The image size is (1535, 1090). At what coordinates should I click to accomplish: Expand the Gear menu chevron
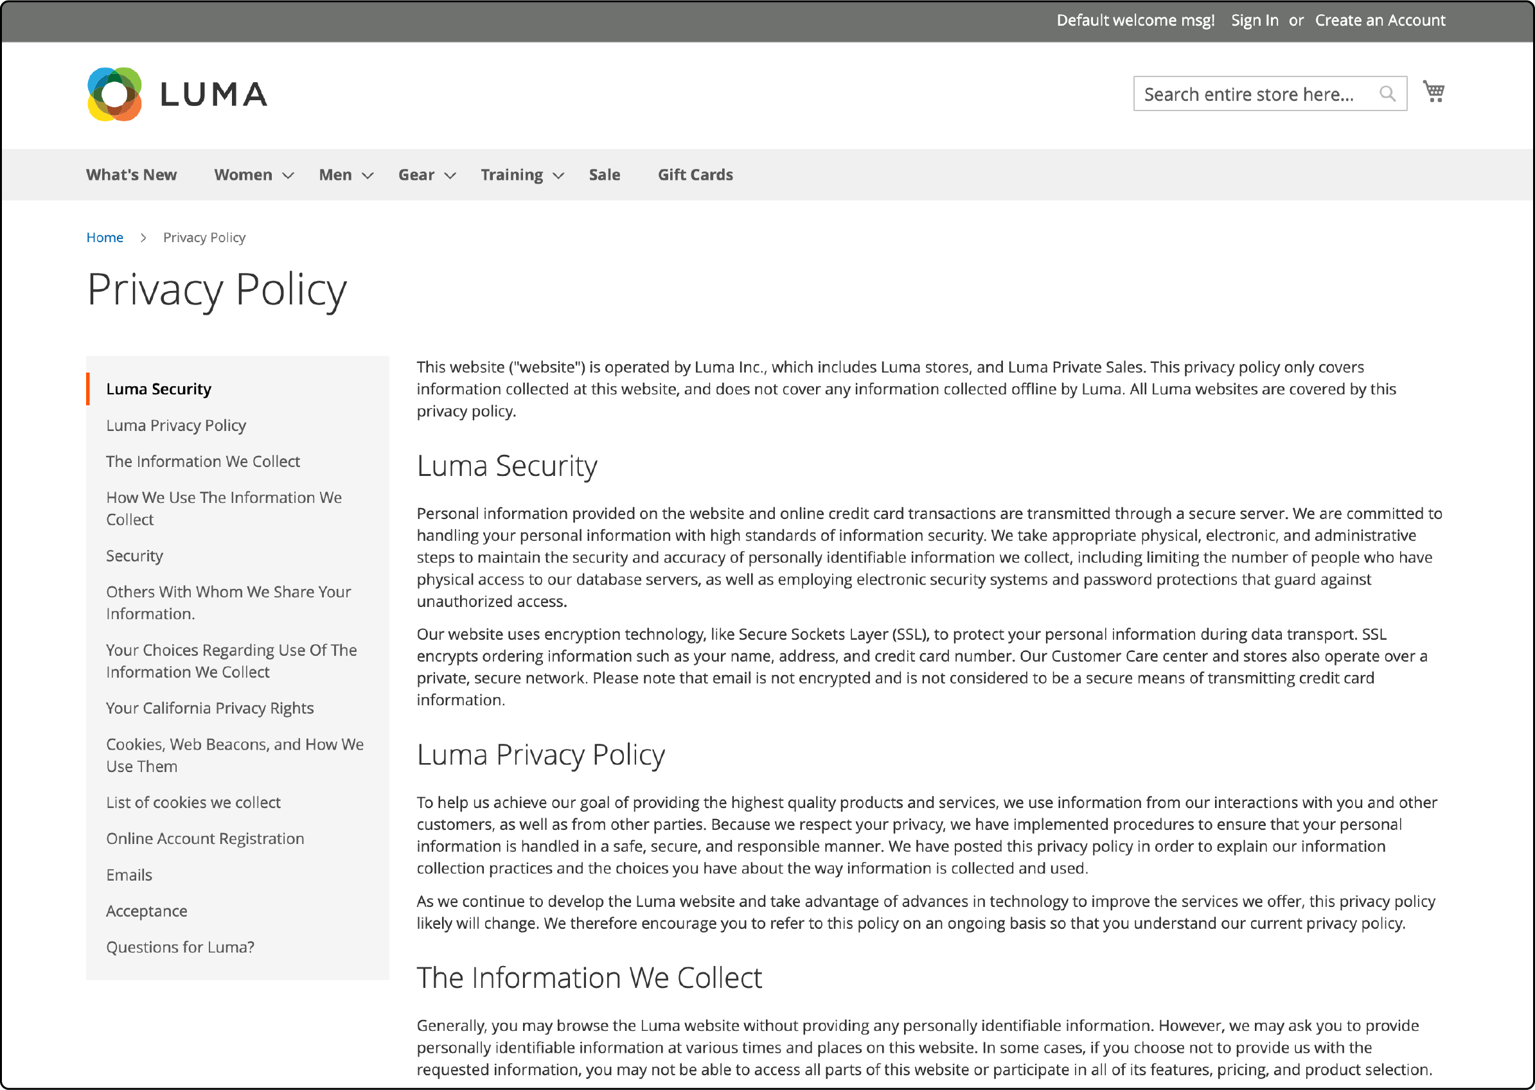[450, 176]
